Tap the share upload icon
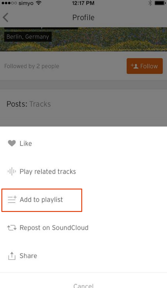This screenshot has width=167, height=288. 12,256
